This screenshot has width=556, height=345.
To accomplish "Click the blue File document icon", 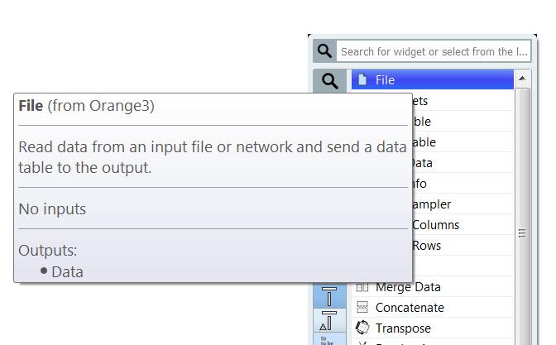I will click(362, 79).
